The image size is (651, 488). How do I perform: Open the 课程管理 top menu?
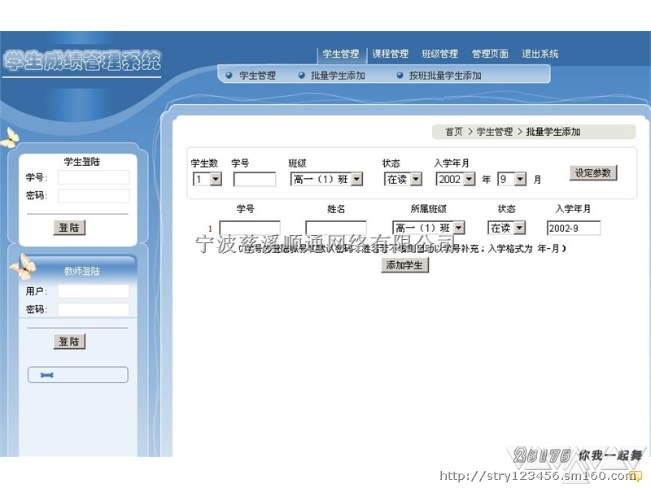point(391,54)
